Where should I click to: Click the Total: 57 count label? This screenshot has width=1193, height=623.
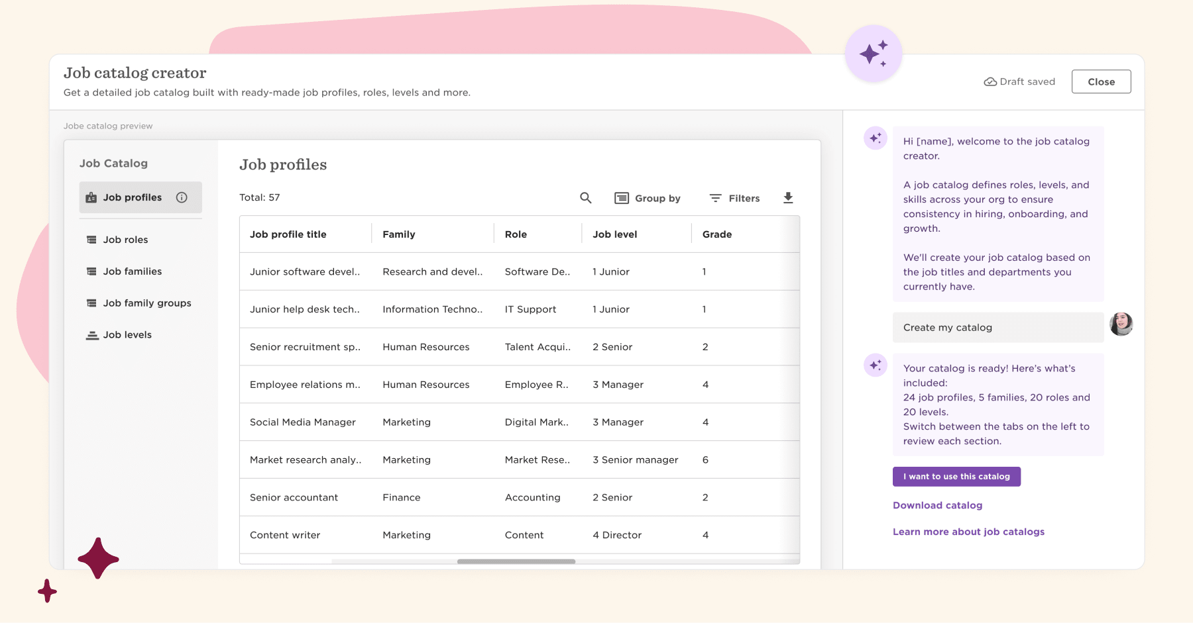pyautogui.click(x=260, y=197)
